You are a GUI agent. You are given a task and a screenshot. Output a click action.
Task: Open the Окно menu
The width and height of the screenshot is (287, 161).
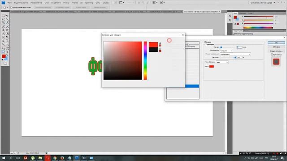[98, 3]
